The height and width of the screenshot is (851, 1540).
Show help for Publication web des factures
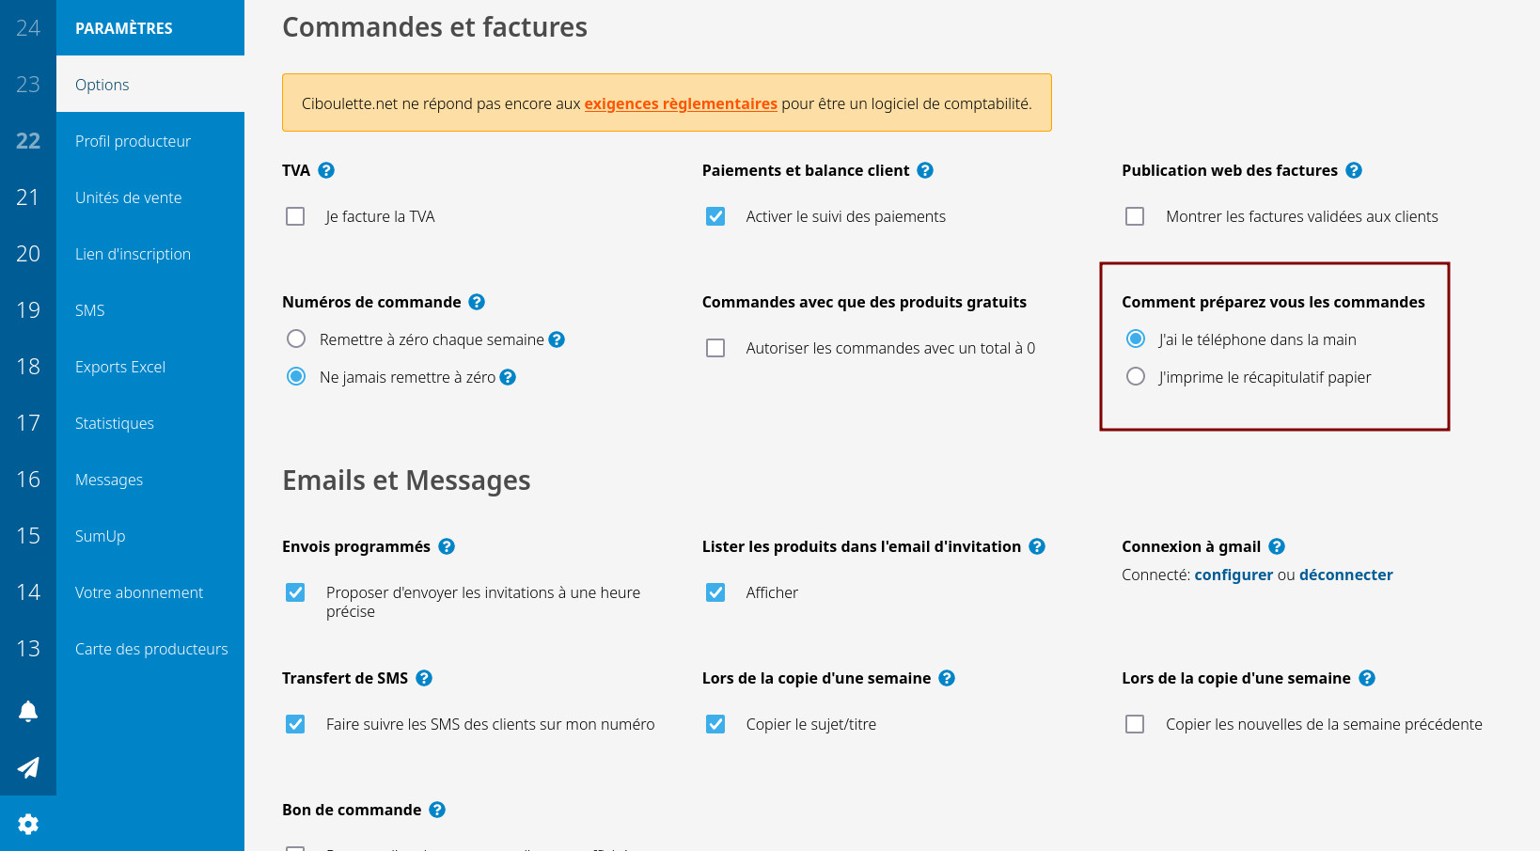click(1354, 170)
